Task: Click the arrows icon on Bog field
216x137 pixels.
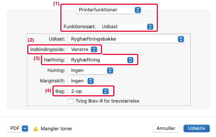Action: coord(105,91)
